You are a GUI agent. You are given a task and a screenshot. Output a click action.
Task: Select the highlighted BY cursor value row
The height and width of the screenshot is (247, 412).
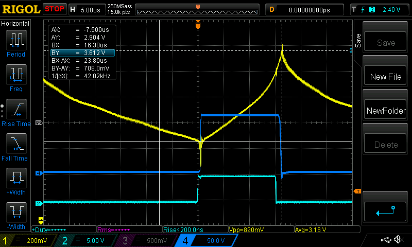(81, 52)
